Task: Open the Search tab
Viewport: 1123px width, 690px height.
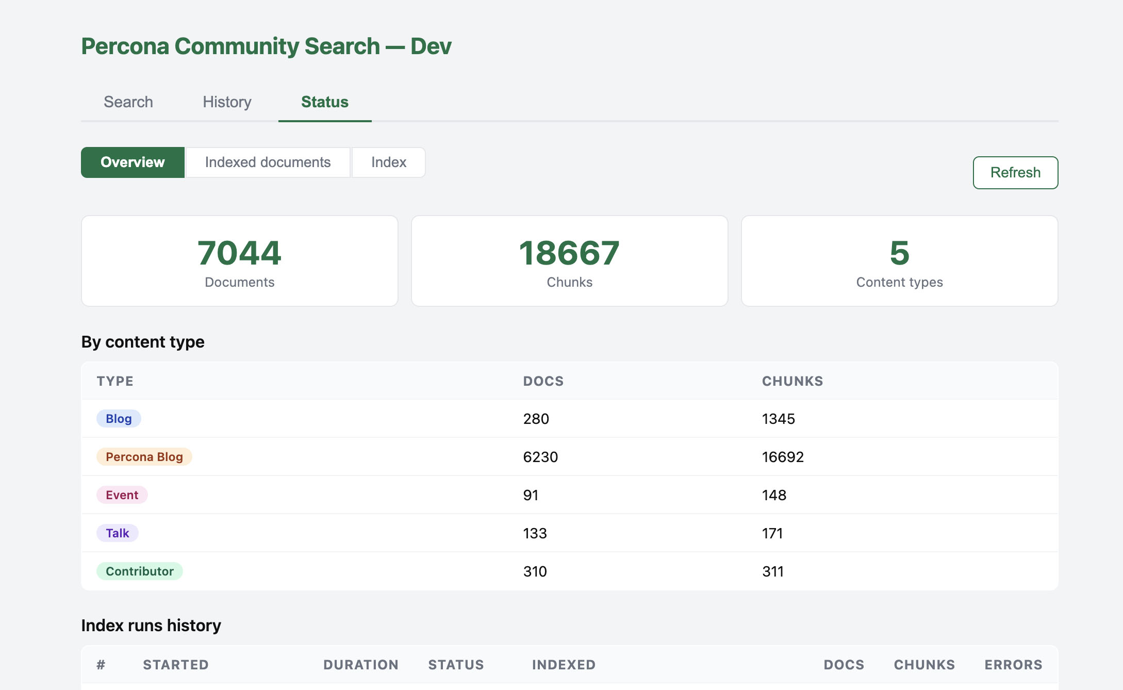Action: coord(128,102)
